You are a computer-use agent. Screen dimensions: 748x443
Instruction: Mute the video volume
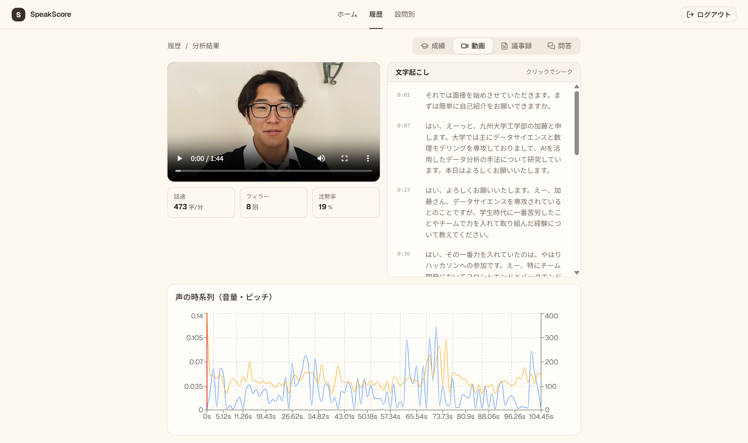(x=321, y=159)
